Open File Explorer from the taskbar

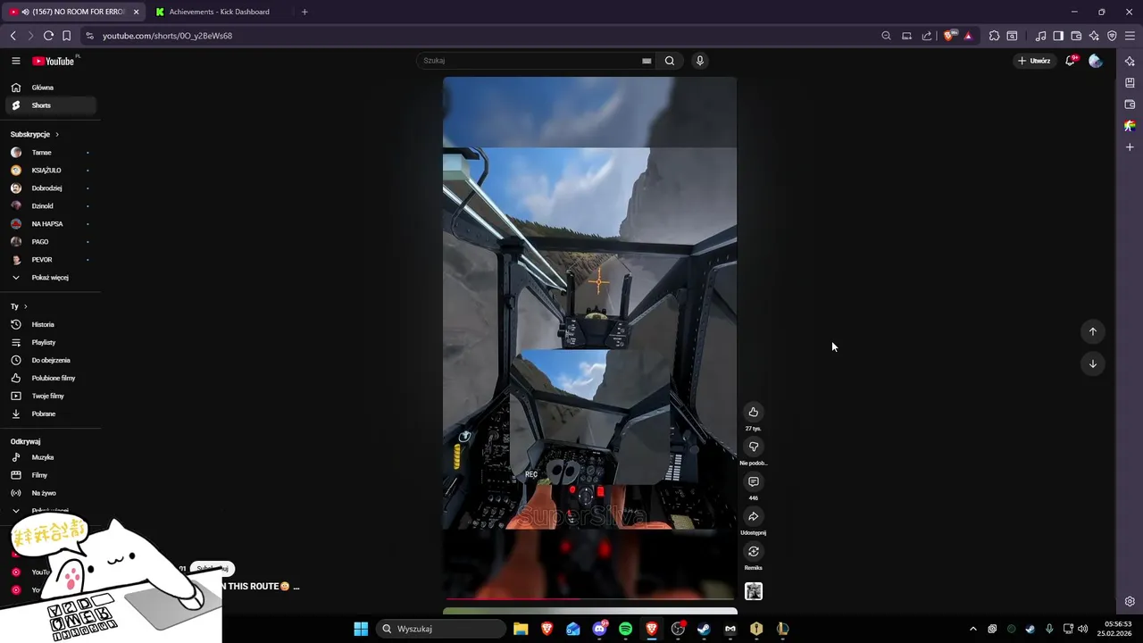[x=521, y=629]
